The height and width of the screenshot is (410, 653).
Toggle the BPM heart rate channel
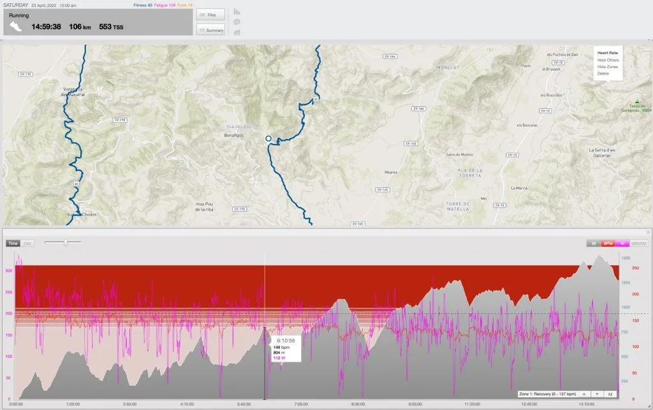608,243
